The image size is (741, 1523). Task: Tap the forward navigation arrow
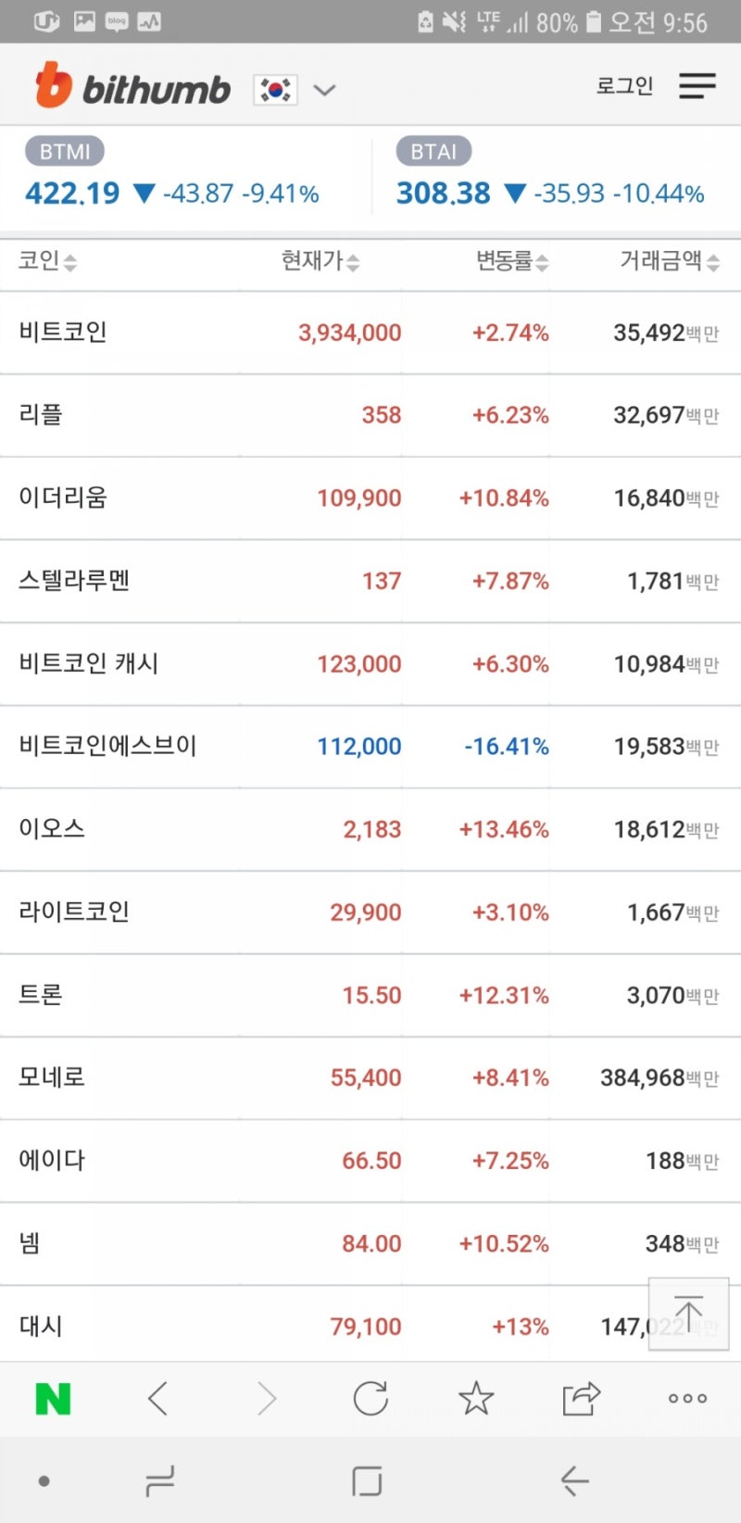[x=264, y=1399]
